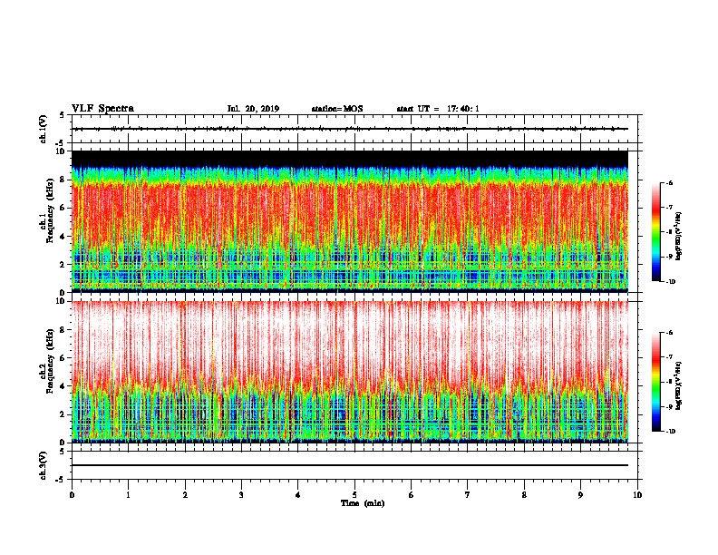The image size is (718, 555).
Task: Click time axis tick label "3"
Action: [x=241, y=495]
